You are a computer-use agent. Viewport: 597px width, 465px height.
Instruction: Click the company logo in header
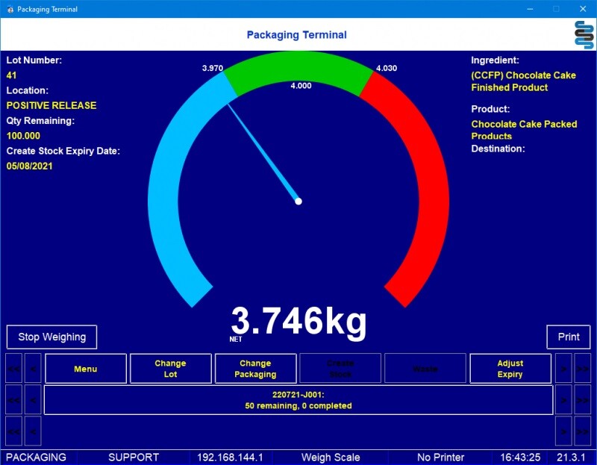coord(584,35)
